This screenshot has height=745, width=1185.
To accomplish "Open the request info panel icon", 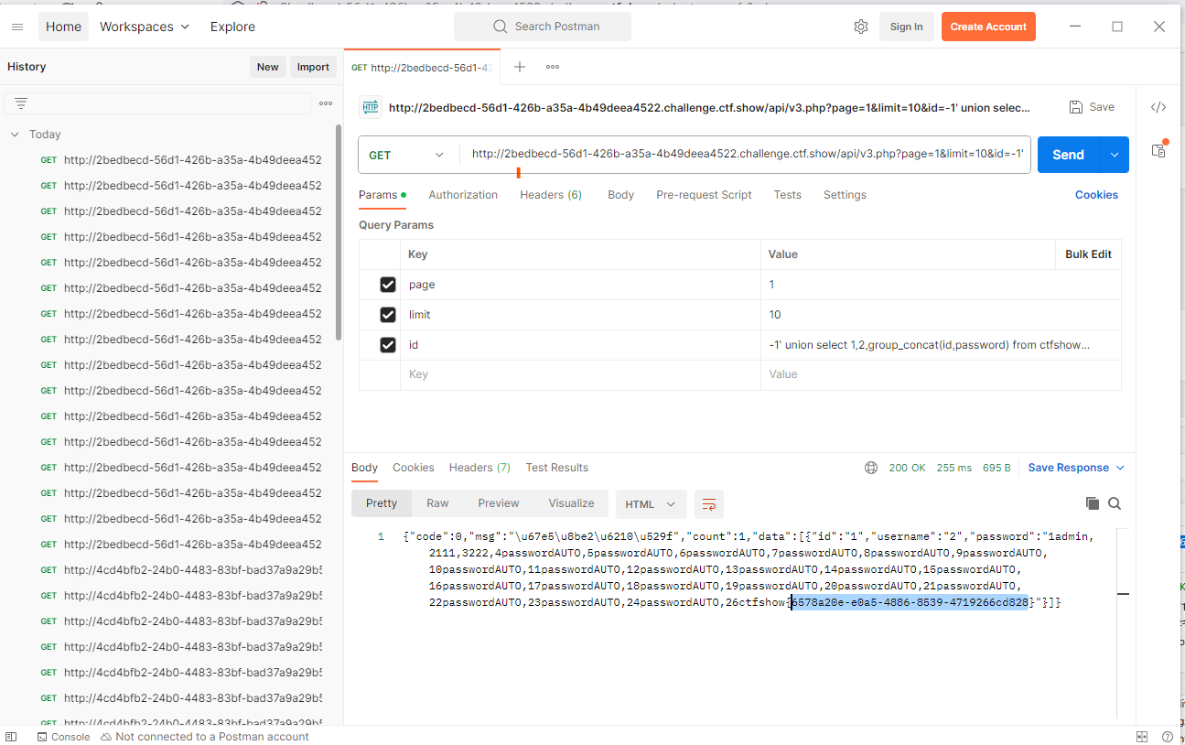I will click(1158, 149).
